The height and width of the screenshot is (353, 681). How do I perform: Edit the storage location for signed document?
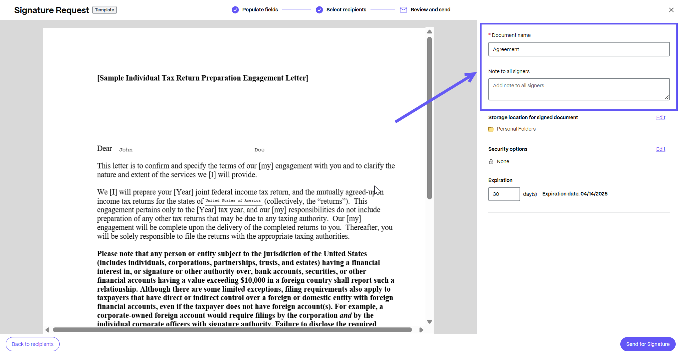click(x=660, y=117)
